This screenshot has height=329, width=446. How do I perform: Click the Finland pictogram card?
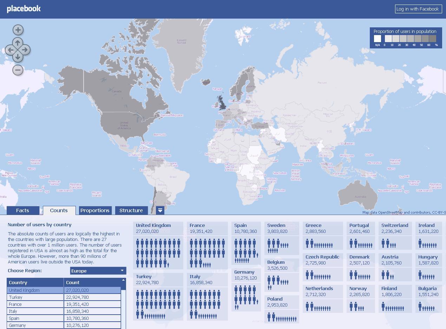(x=395, y=298)
